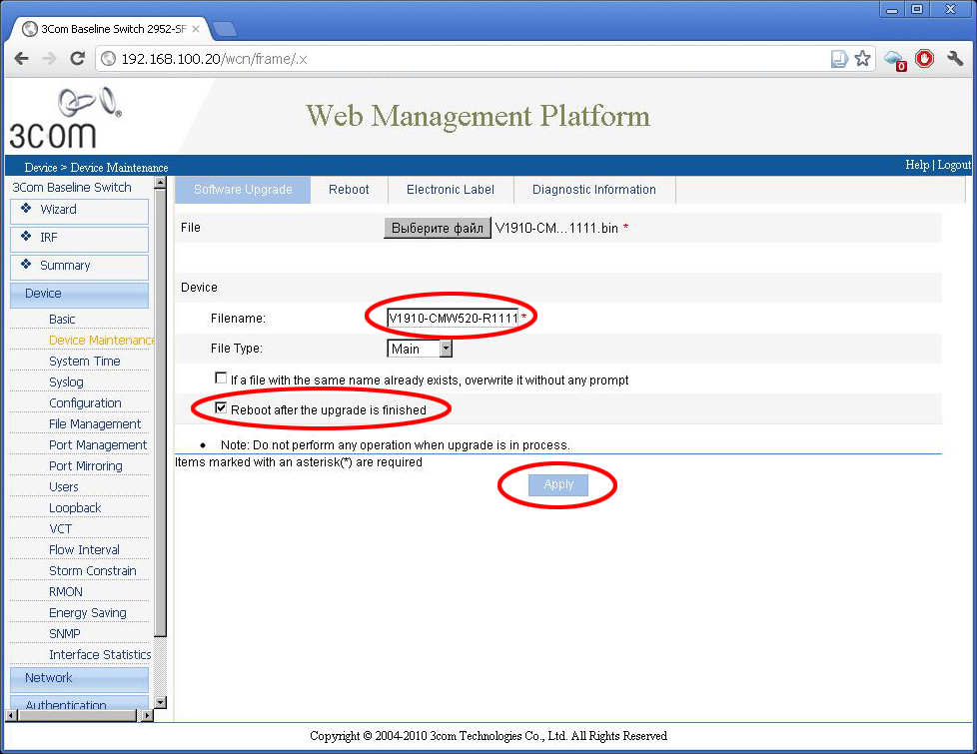Viewport: 977px width, 754px height.
Task: Click the Device > Device Maintenance breadcrumb
Action: (97, 168)
